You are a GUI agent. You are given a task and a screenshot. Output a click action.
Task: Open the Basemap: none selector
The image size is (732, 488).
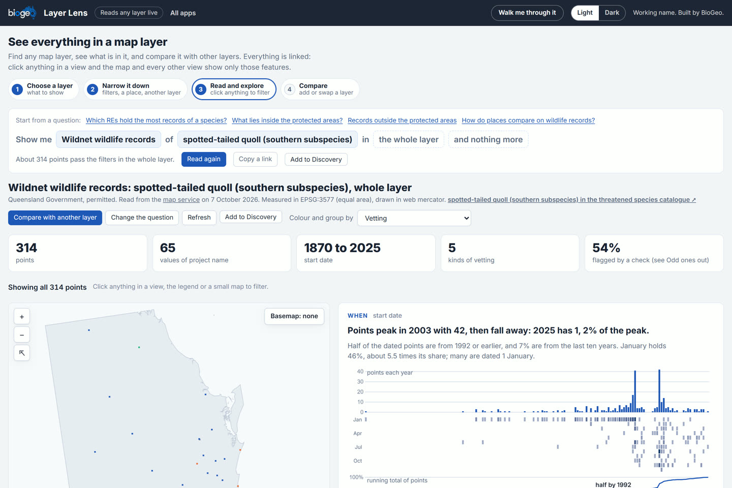(x=294, y=316)
